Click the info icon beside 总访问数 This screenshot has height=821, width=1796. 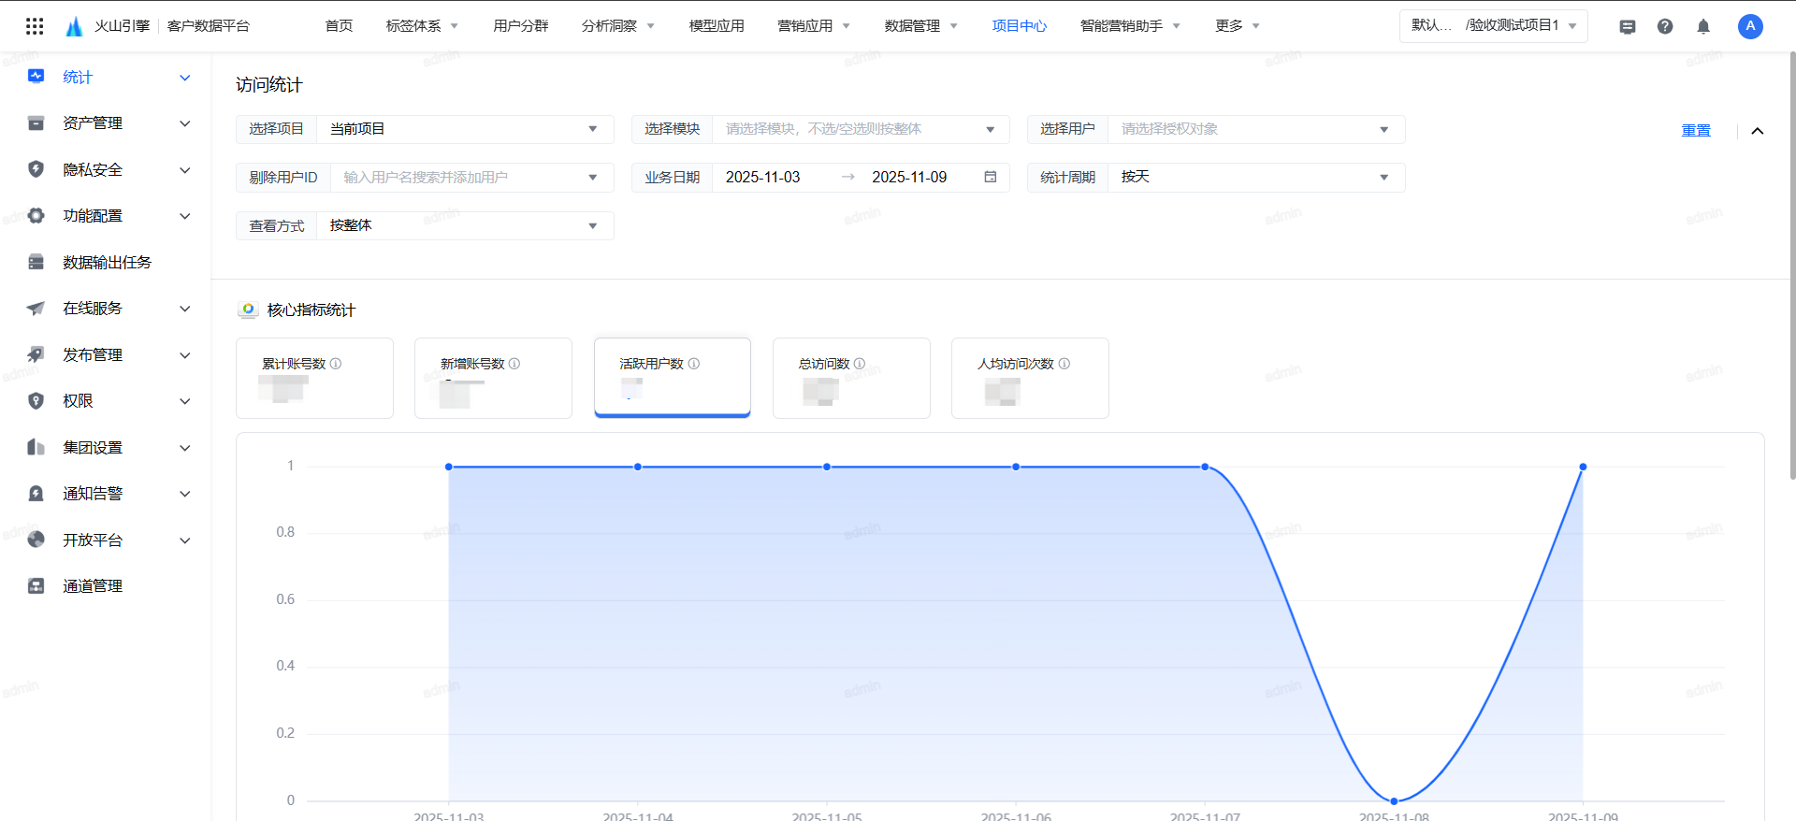(860, 364)
